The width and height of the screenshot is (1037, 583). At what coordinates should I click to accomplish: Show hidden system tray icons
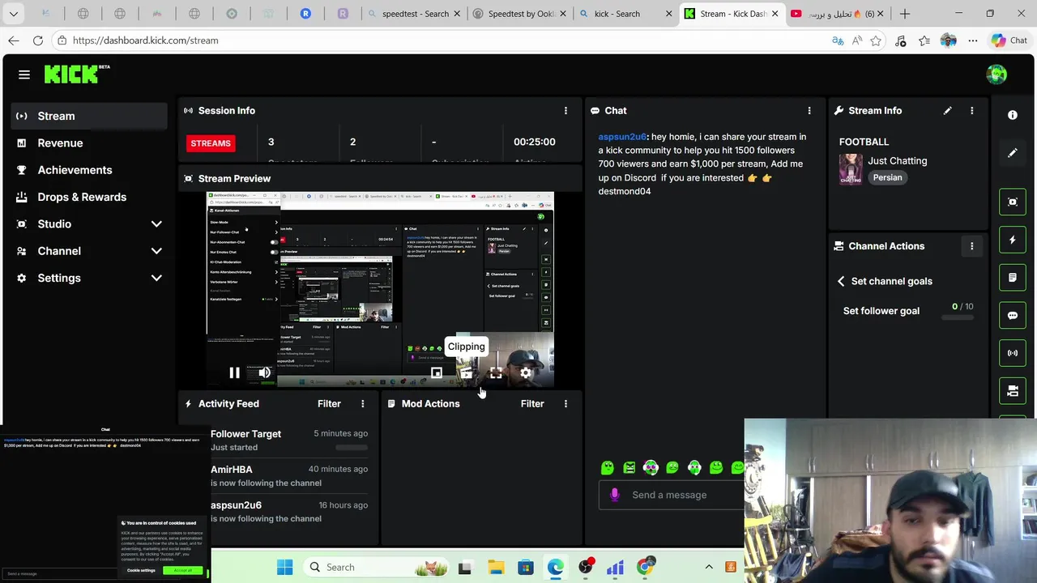pos(709,567)
